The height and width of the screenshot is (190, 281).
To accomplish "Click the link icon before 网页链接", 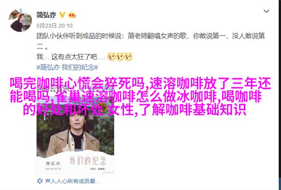I will tap(84, 89).
